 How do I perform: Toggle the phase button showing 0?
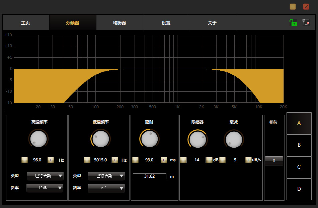274,161
